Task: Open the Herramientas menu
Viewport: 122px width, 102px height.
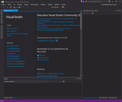Action: [34, 4]
